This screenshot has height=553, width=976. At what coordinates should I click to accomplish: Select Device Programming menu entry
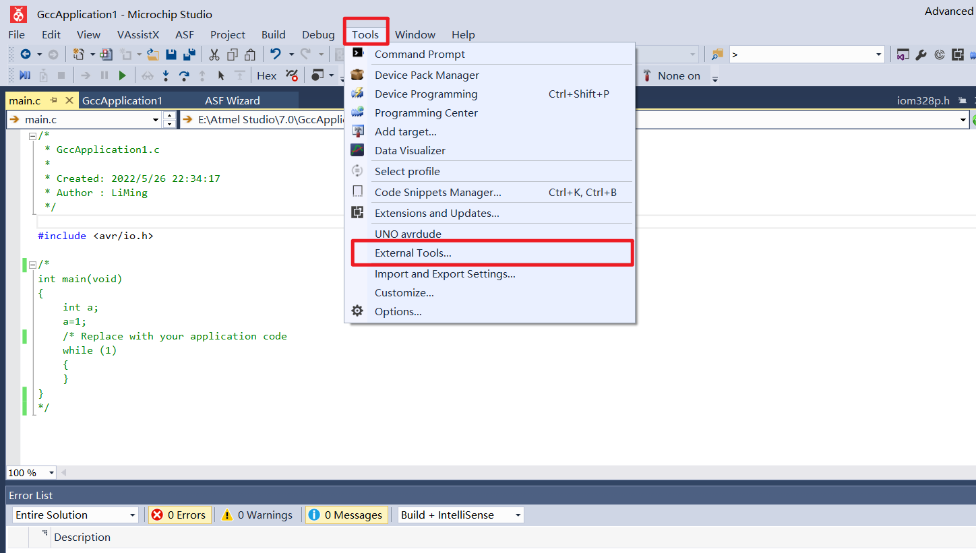490,94
